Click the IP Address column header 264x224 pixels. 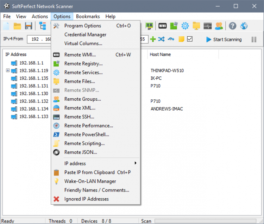16,54
